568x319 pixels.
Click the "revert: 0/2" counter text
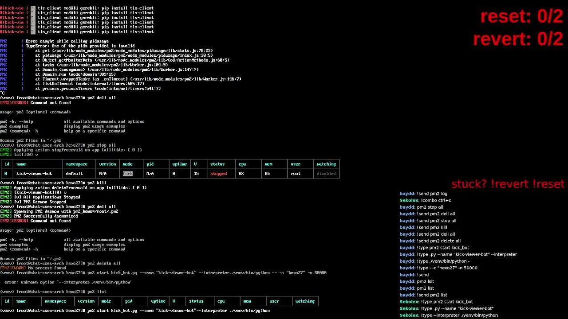(x=518, y=39)
